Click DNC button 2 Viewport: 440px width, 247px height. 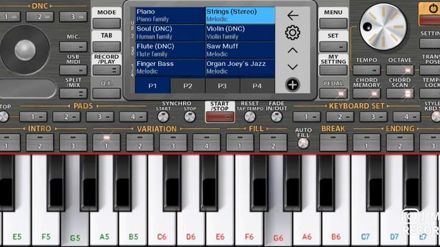[x=40, y=16]
